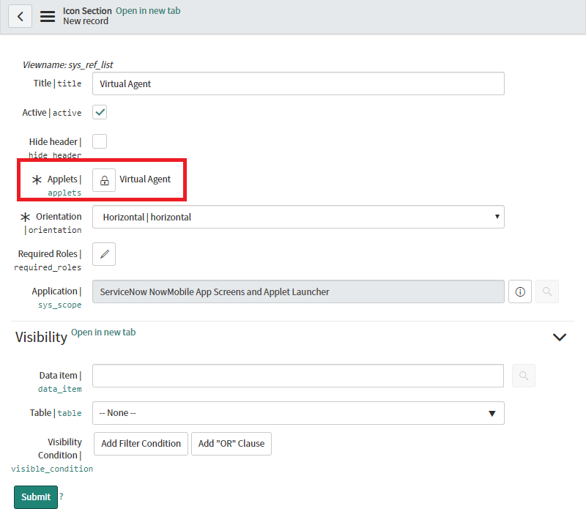Open Application lookup magnifier icon
This screenshot has height=509, width=586.
[546, 291]
